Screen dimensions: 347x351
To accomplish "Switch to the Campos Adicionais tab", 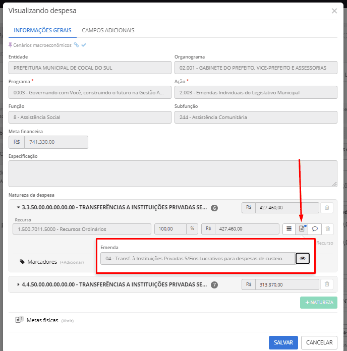I will (x=108, y=30).
